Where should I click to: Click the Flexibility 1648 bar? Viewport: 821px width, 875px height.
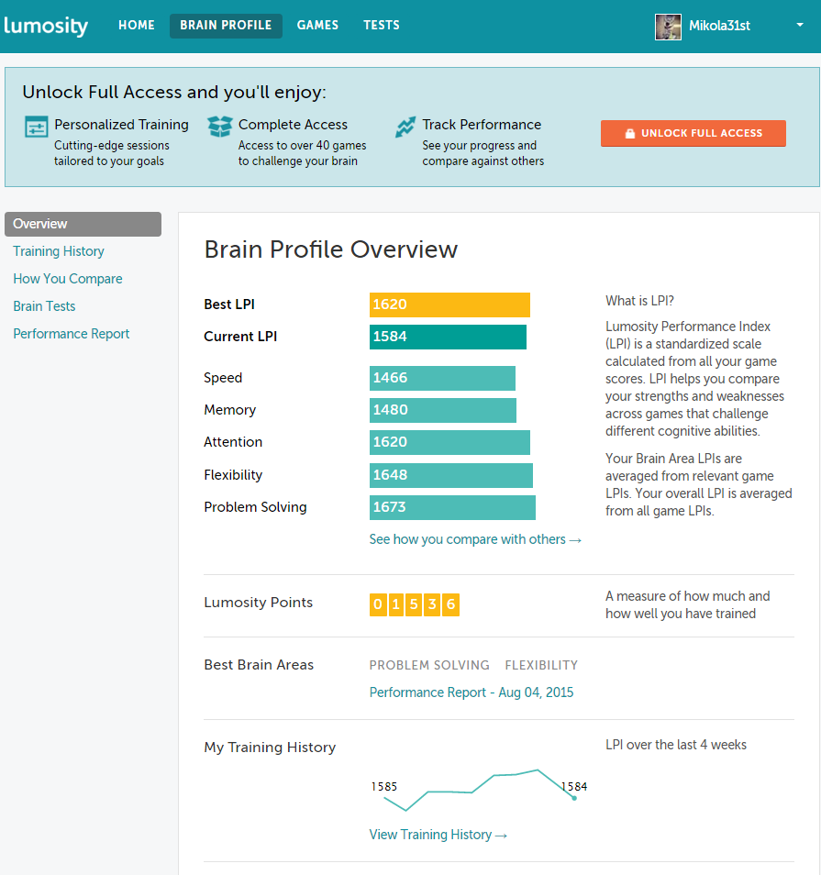point(451,475)
